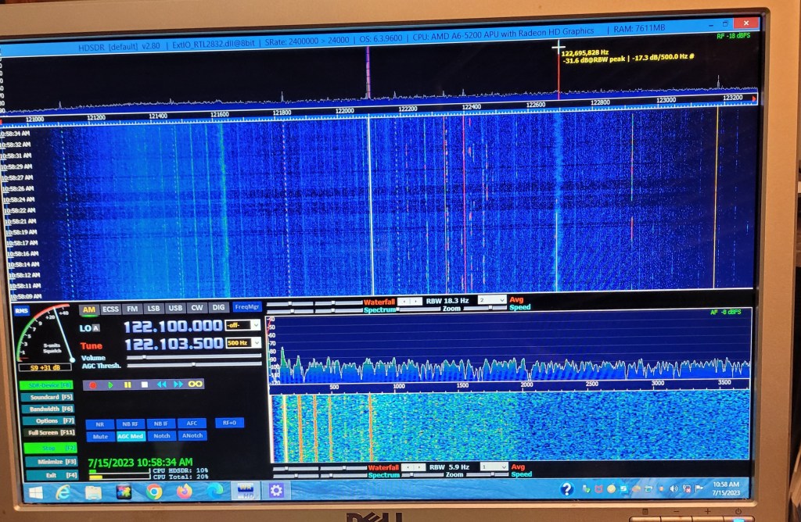
Task: Click the LO A lock indicator icon
Action: tap(96, 328)
